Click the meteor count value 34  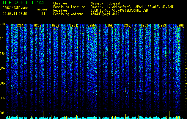43,14
